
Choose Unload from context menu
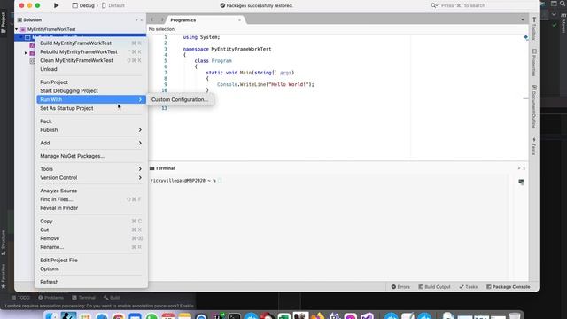(x=90, y=69)
